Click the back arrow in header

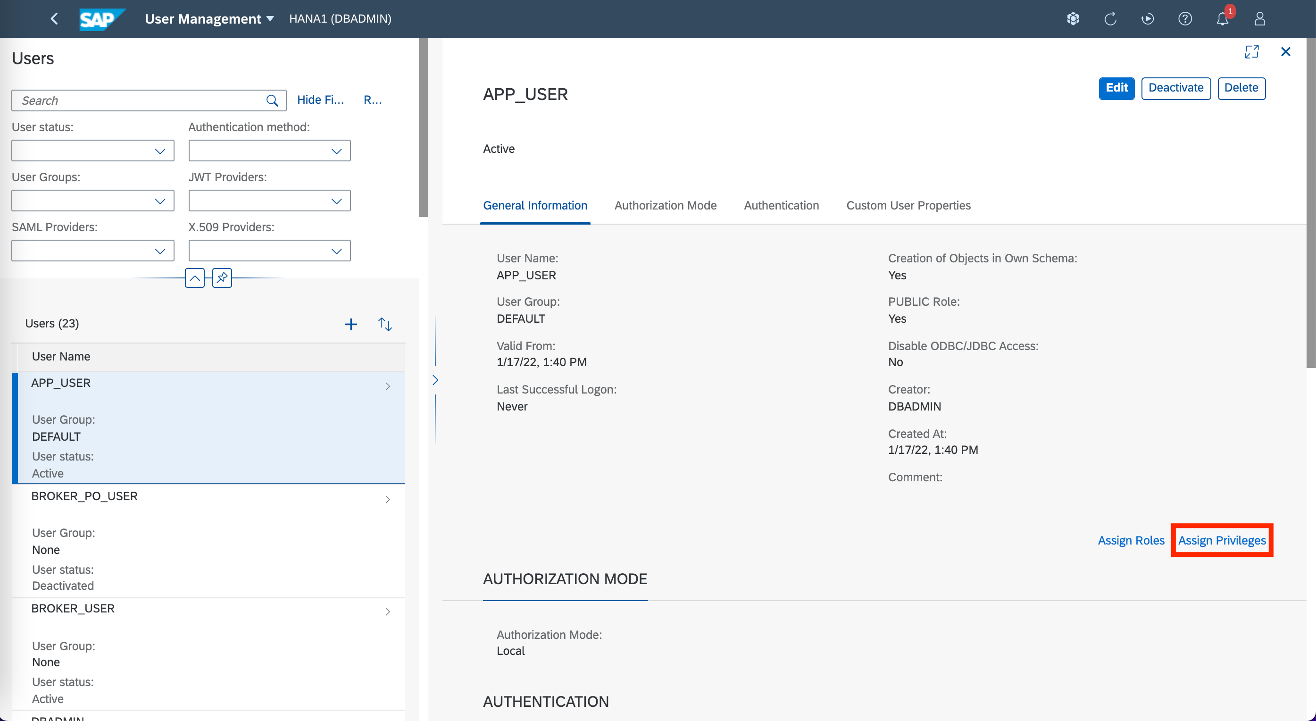coord(54,19)
